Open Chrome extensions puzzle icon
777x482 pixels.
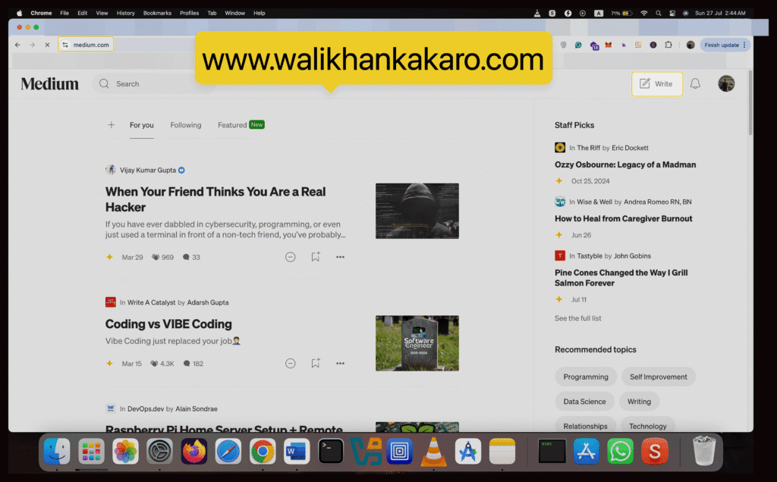click(x=668, y=45)
